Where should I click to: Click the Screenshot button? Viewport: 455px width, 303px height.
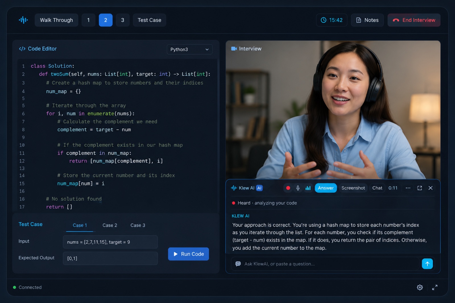(x=353, y=188)
